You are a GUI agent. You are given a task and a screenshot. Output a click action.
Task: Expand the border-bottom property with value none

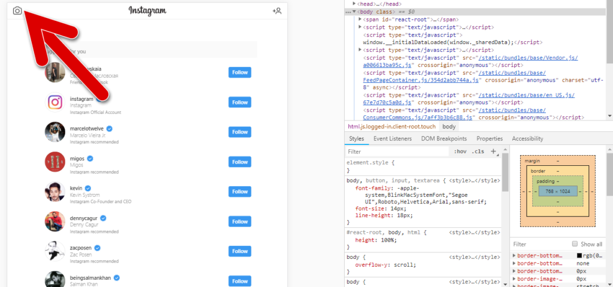514,263
